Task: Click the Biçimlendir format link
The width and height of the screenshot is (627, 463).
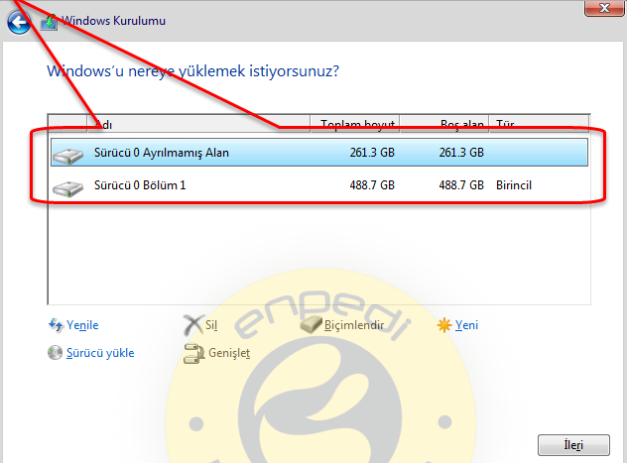Action: (x=354, y=325)
